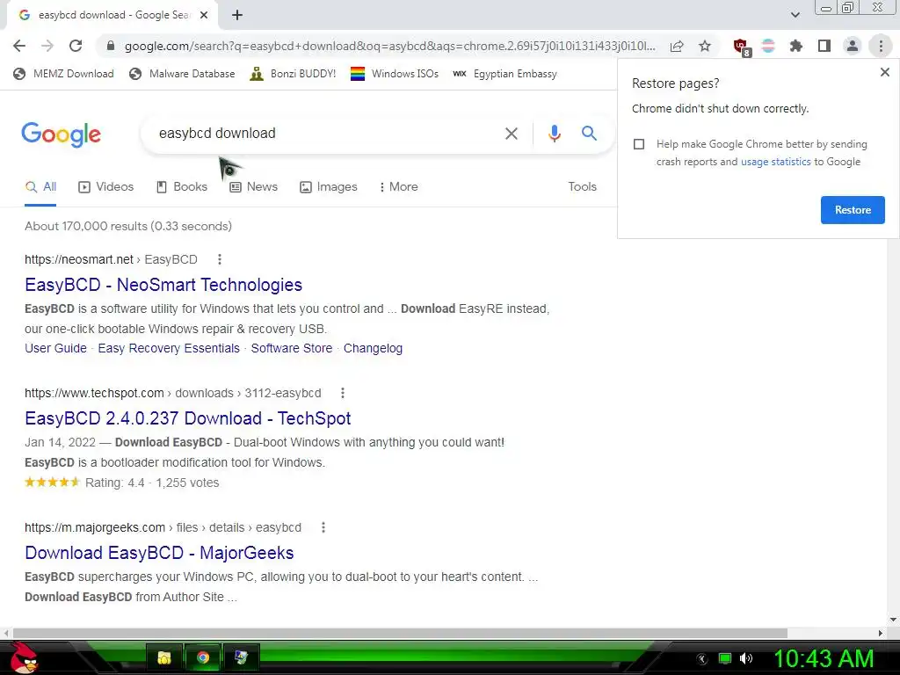The image size is (900, 675).
Task: Open the Software Store sitelink
Action: tap(292, 348)
